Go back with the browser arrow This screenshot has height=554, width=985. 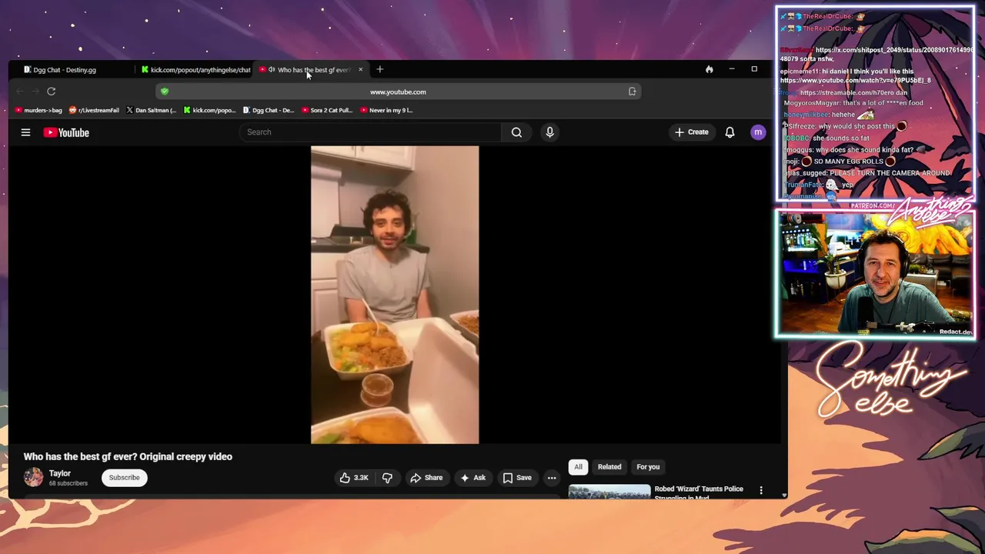pos(20,92)
